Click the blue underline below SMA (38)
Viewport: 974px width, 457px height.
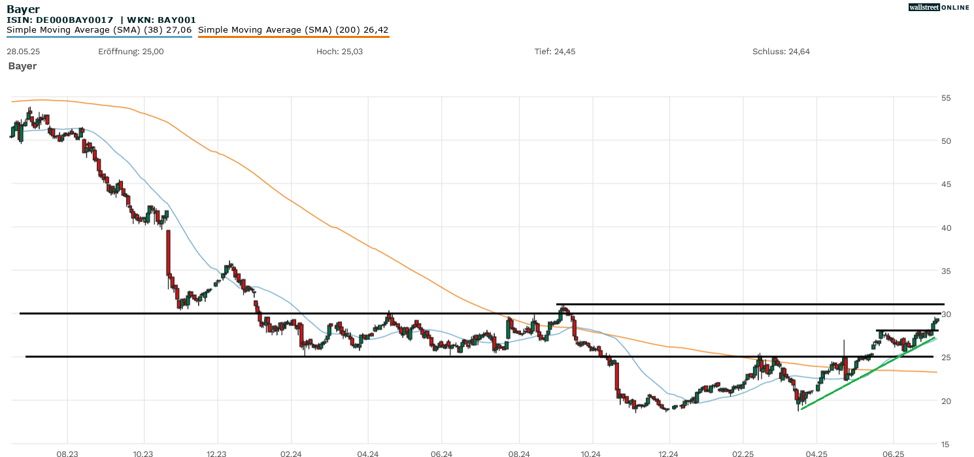coord(99,37)
